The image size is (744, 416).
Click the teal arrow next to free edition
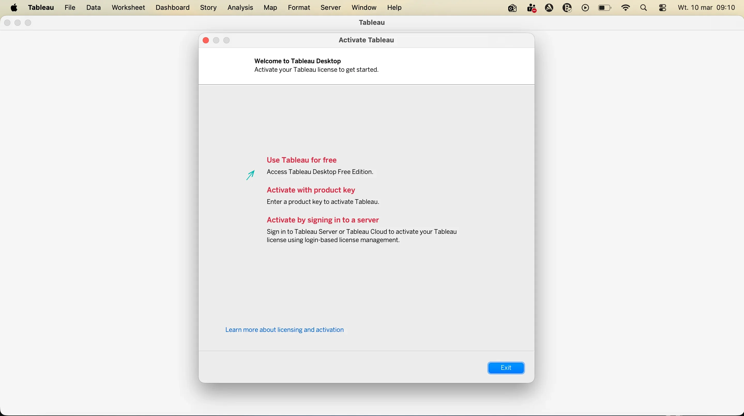pos(250,175)
